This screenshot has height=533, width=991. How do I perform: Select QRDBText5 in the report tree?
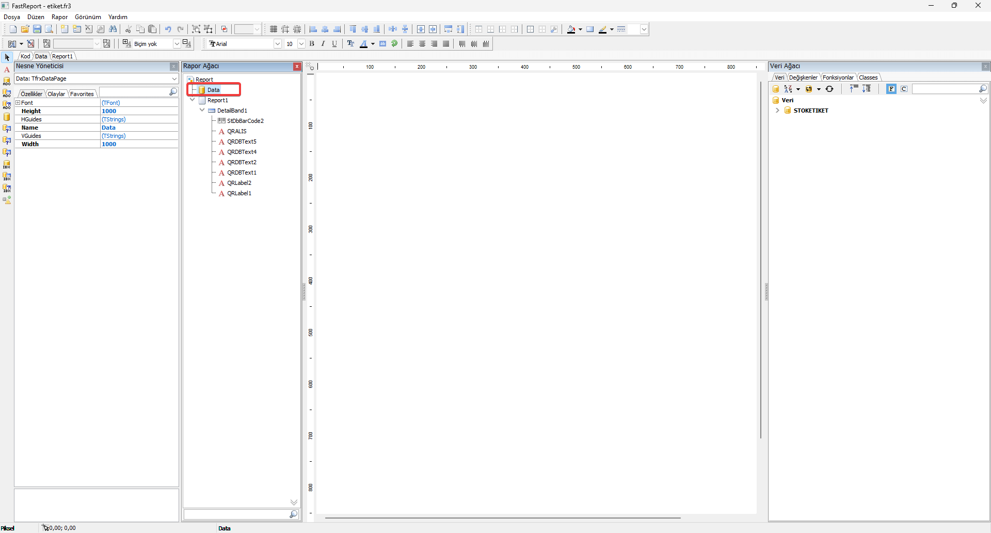242,142
